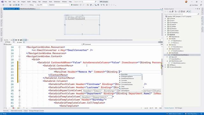Click the Solution Explorer home icon
This screenshot has width=204, height=115.
170,11
